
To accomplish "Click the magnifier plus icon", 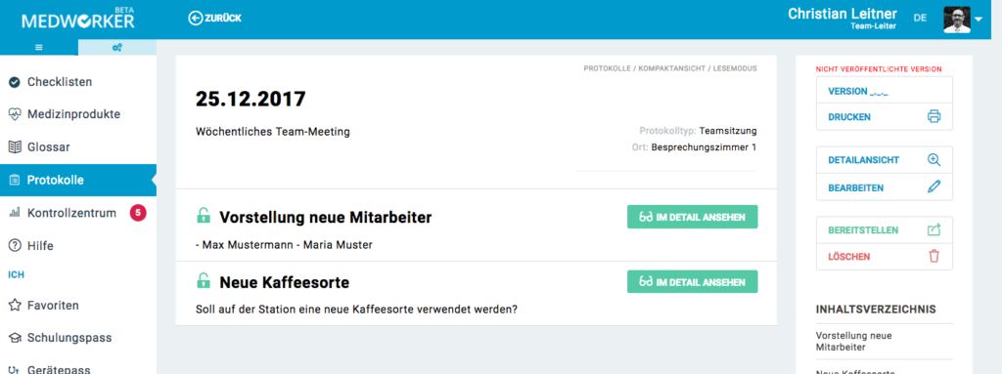I will point(934,160).
